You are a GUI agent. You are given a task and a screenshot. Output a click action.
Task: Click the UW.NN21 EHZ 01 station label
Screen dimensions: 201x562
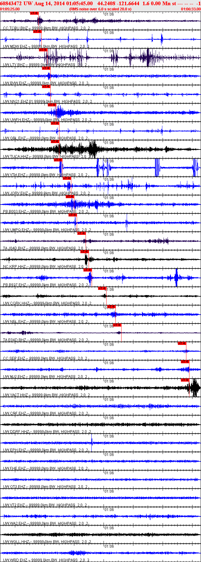pyautogui.click(x=18, y=102)
